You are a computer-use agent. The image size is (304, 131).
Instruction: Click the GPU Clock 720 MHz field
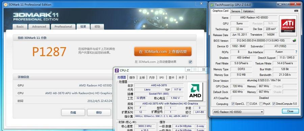point(238,86)
